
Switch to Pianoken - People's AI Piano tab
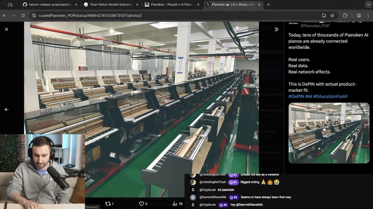[x=172, y=5]
